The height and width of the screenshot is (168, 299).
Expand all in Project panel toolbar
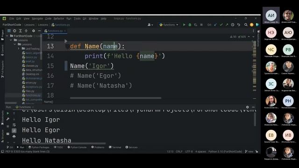click(x=21, y=31)
